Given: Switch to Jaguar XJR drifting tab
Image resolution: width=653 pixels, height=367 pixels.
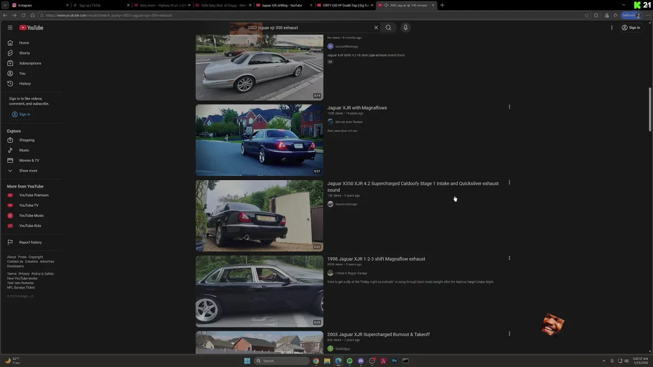Looking at the screenshot, I should [284, 5].
